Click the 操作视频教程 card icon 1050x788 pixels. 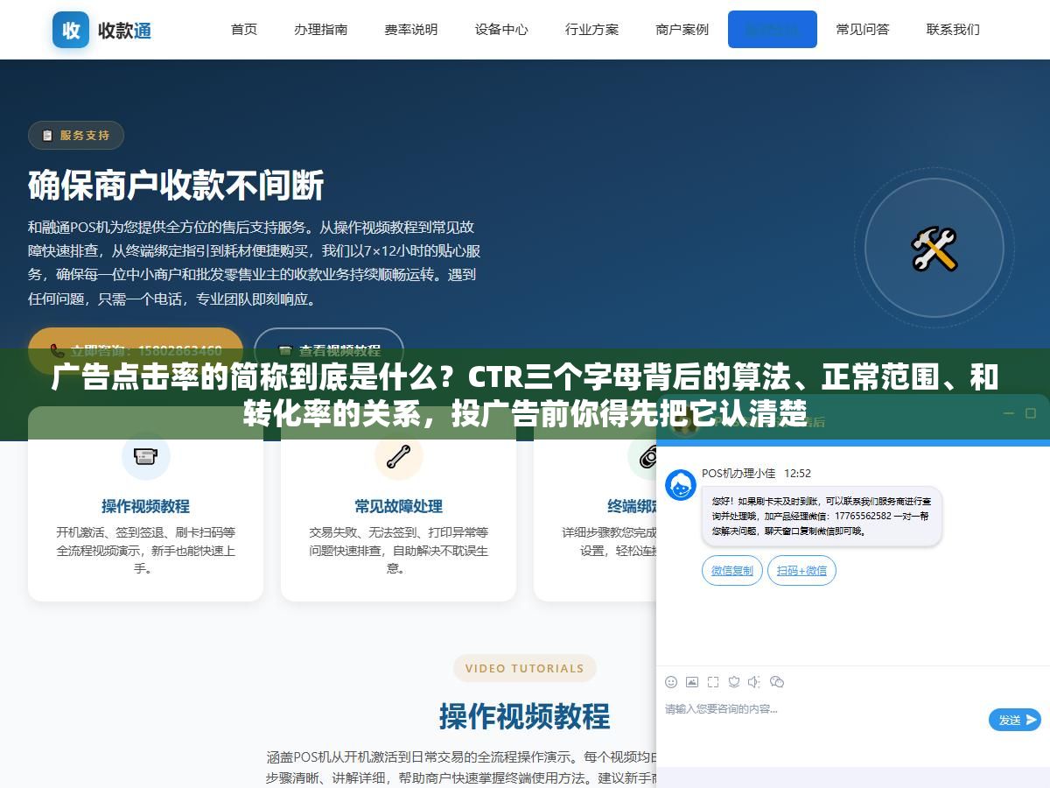[x=145, y=456]
